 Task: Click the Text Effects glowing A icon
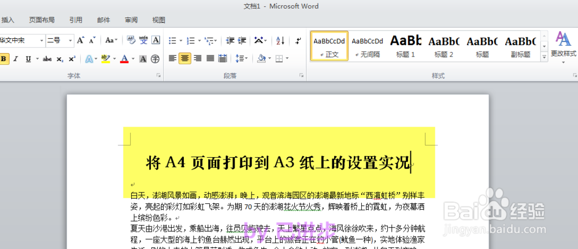point(89,59)
